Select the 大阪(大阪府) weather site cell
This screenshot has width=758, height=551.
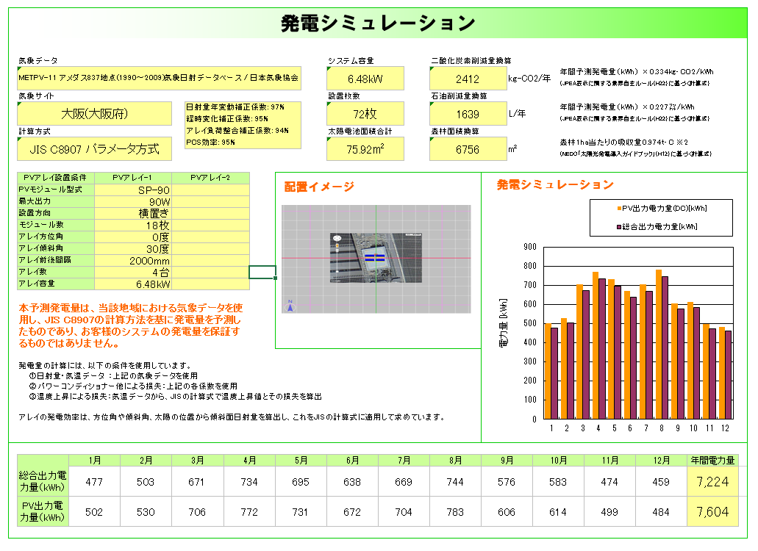[94, 114]
